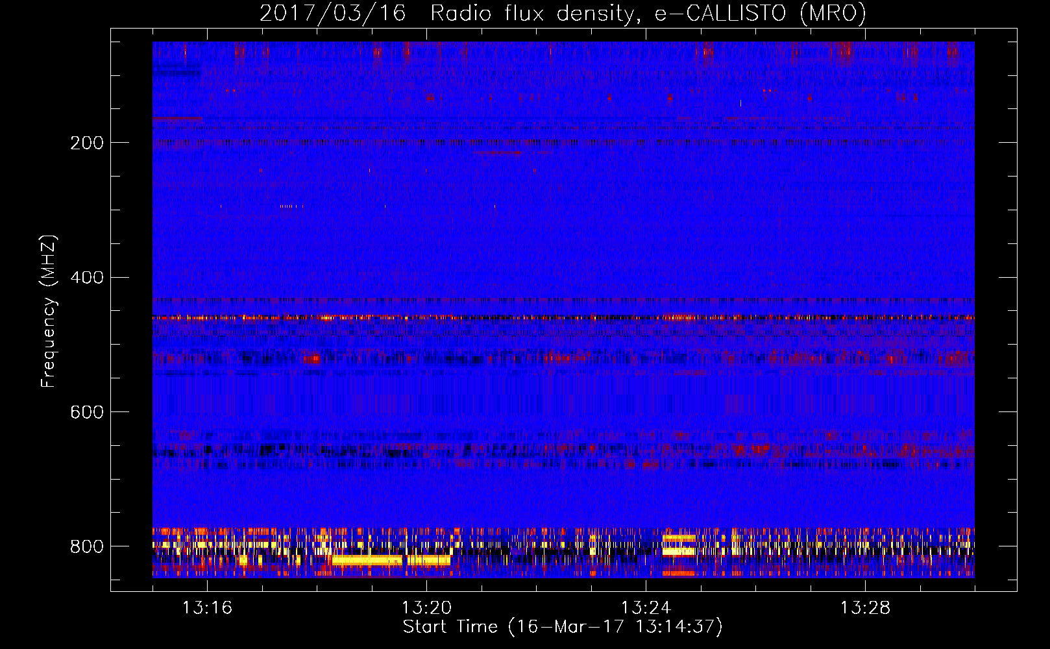Click the 13:20 time tick label

point(426,608)
